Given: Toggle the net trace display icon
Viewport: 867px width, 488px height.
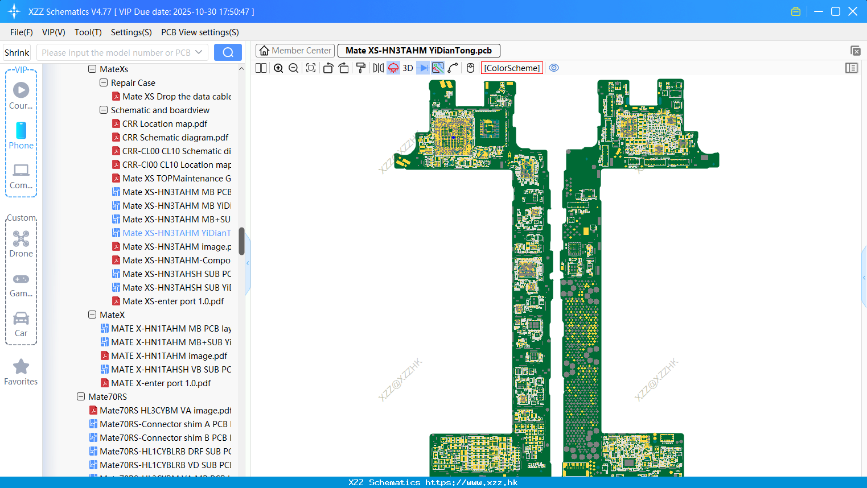Looking at the screenshot, I should click(x=438, y=68).
